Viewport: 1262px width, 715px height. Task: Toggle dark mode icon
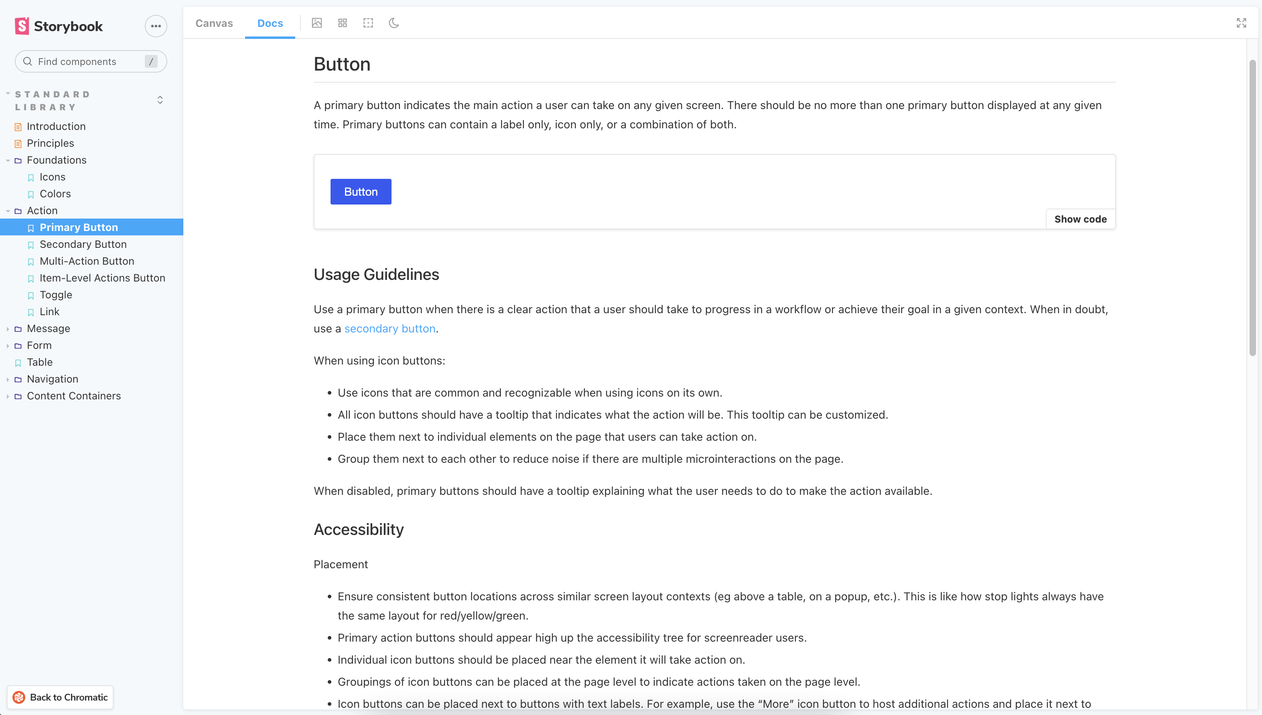[x=394, y=22]
